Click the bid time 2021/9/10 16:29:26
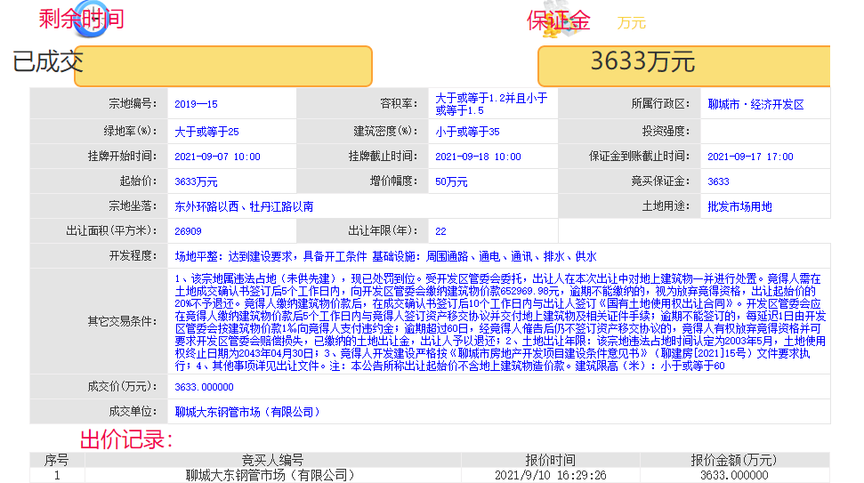Image resolution: width=864 pixels, height=483 pixels. 550,476
